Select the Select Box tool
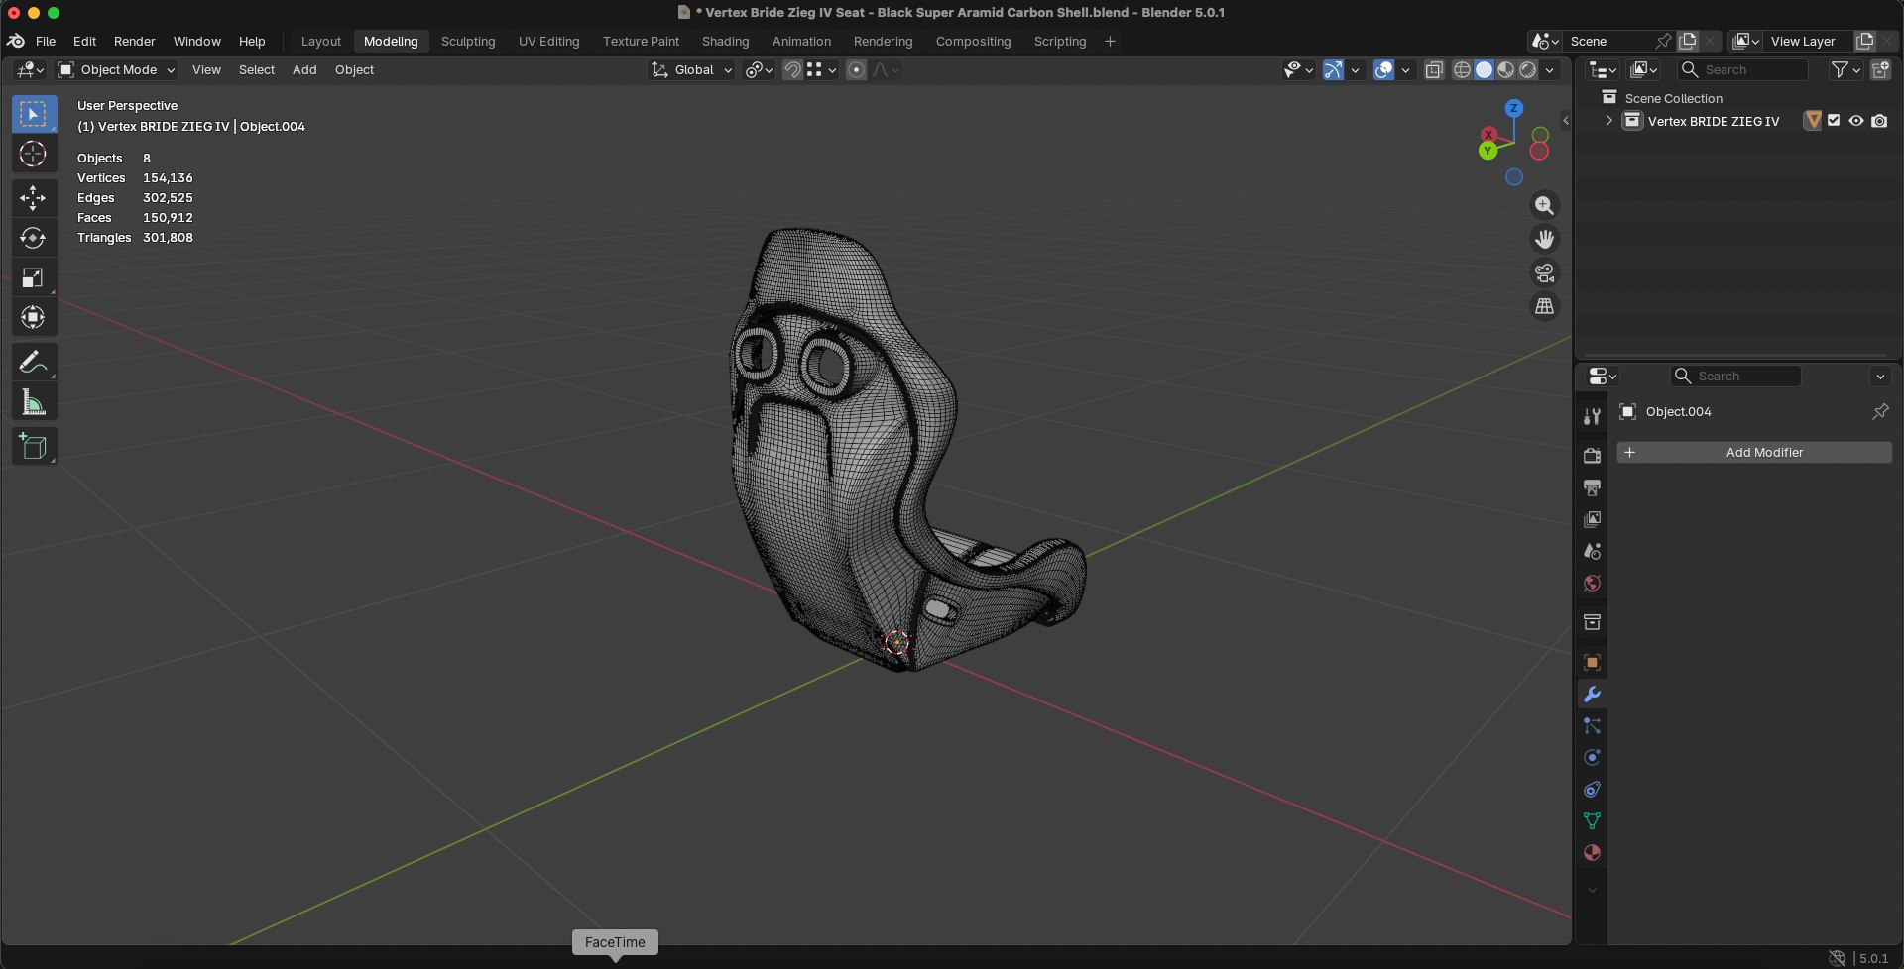Viewport: 1904px width, 969px height. click(x=33, y=114)
